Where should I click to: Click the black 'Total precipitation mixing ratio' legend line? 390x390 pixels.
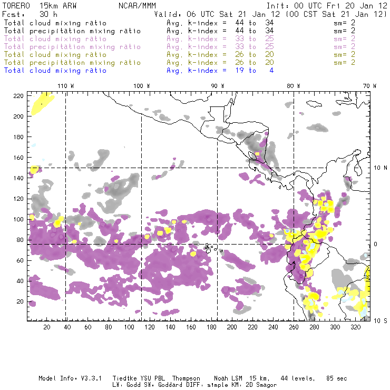tap(72, 31)
